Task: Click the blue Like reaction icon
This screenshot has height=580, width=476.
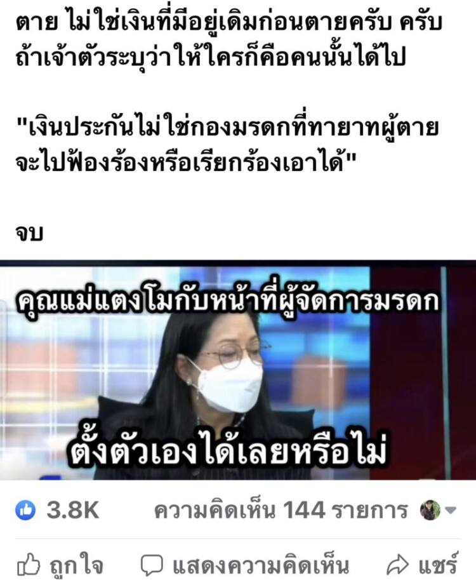Action: coord(25,511)
